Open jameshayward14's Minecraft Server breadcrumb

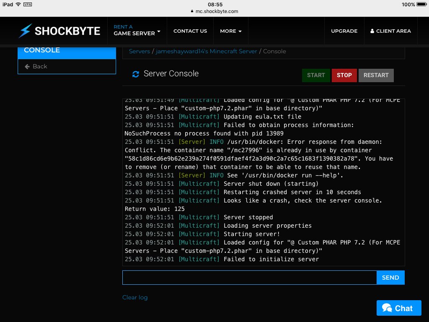(x=206, y=52)
